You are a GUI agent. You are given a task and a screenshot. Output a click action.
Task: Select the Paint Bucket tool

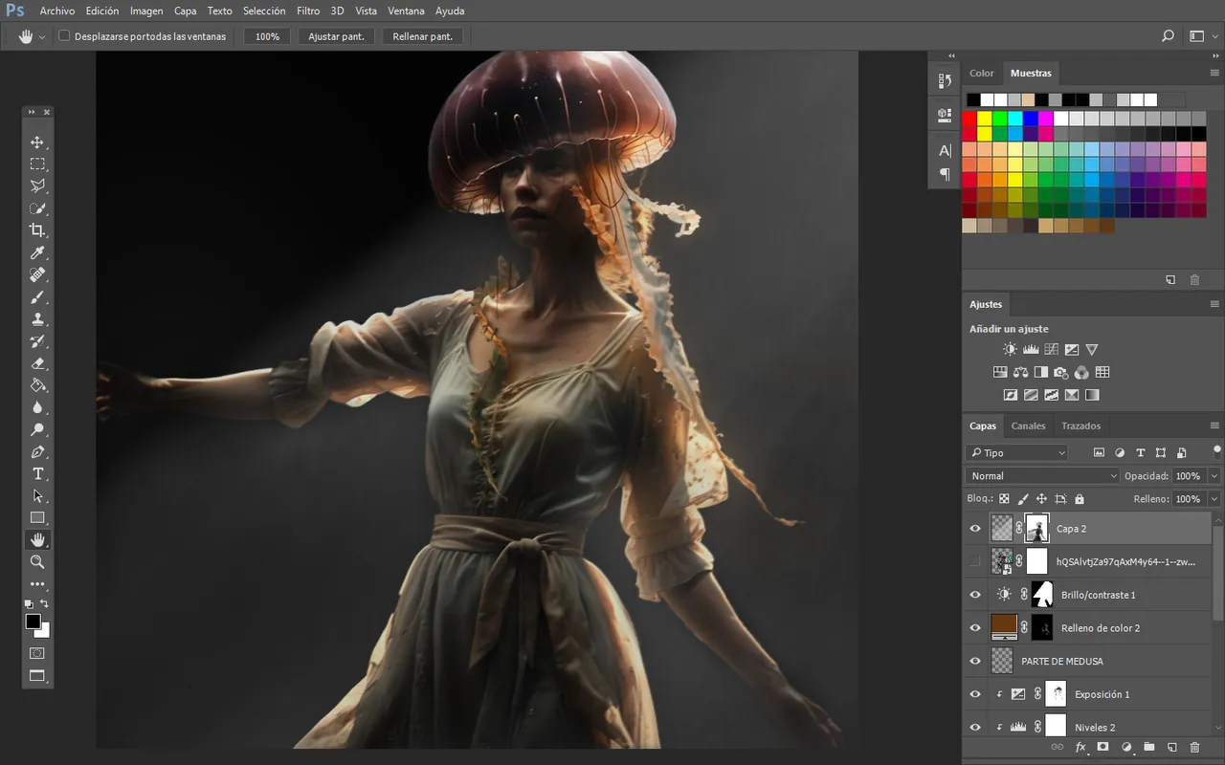(37, 385)
